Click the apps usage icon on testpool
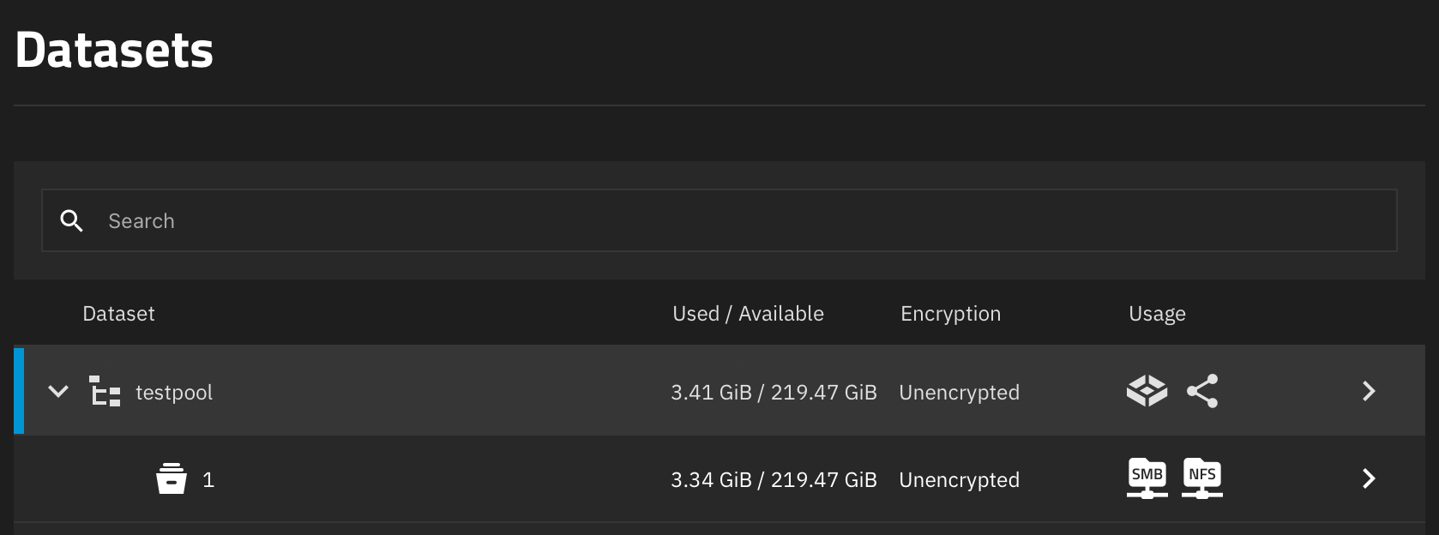 1147,391
